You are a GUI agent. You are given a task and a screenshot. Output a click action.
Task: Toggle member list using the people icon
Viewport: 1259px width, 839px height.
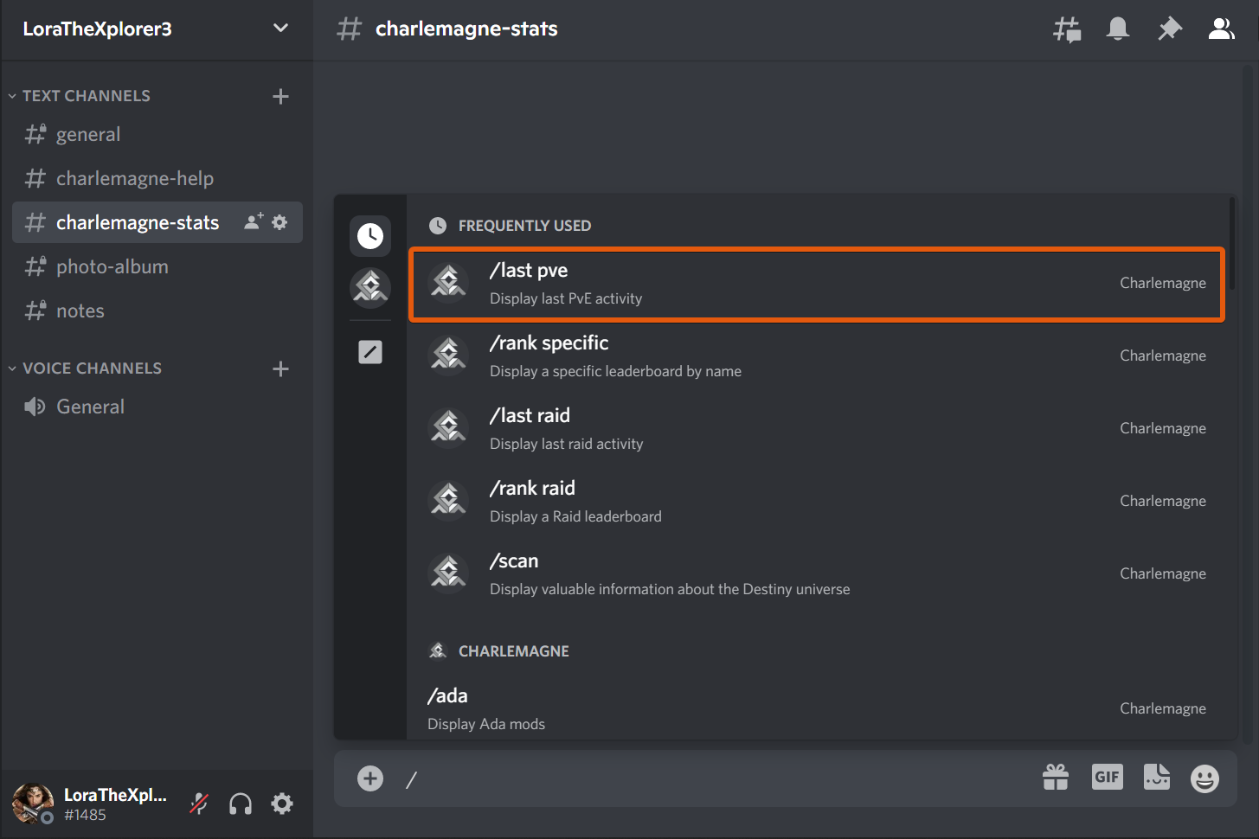tap(1222, 29)
